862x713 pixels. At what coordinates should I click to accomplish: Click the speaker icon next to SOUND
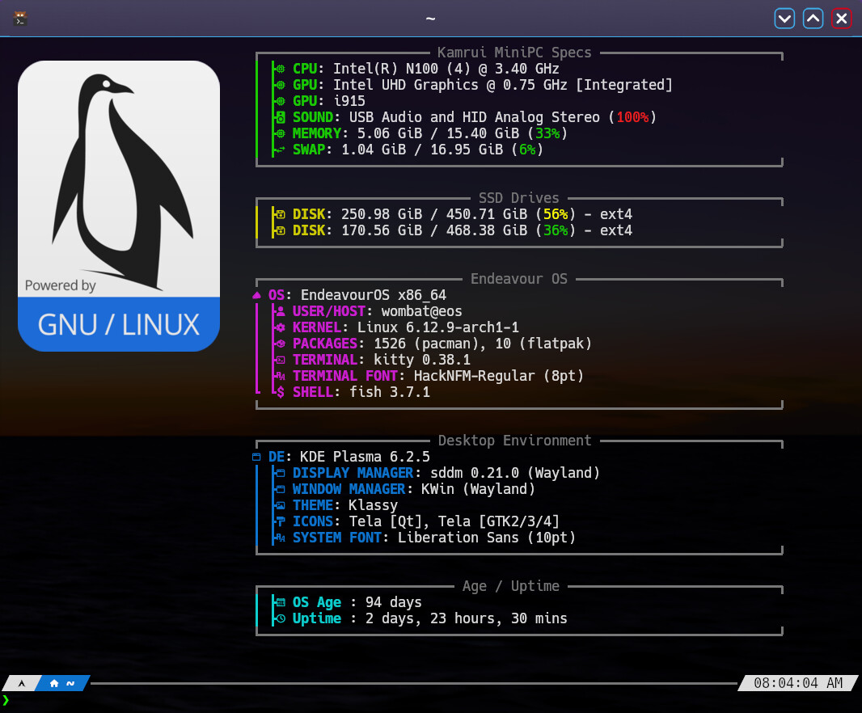pos(280,117)
